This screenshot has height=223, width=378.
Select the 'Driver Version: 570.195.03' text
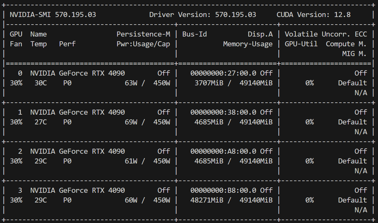click(x=202, y=15)
